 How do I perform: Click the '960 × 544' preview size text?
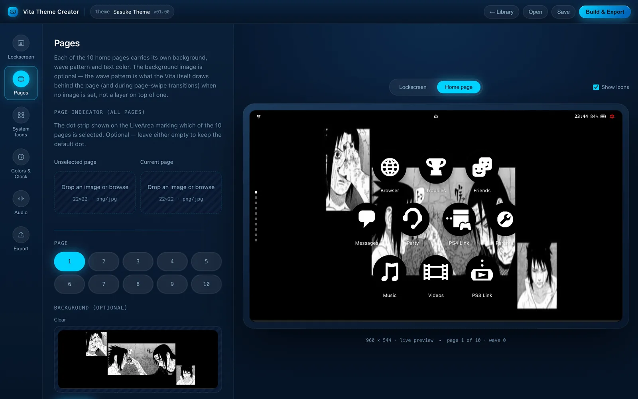(x=378, y=340)
